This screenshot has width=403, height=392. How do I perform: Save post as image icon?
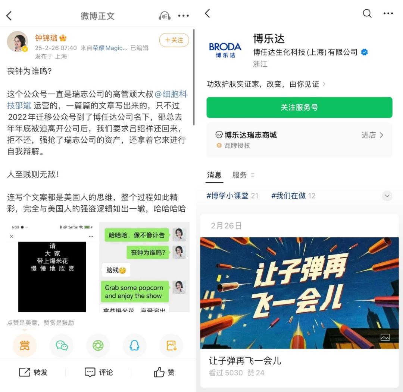coord(171,345)
